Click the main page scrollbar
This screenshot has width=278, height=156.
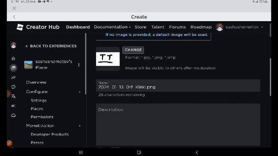click(270, 77)
